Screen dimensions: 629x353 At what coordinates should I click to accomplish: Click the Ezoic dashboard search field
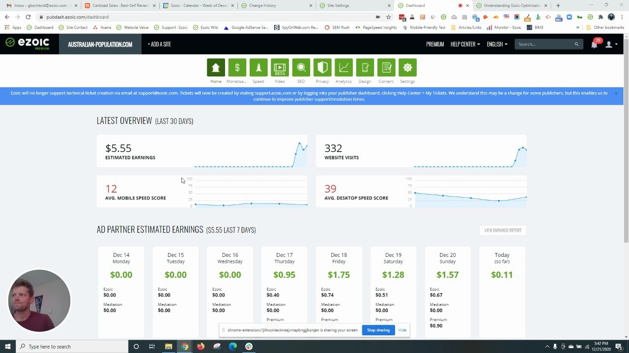tap(544, 44)
